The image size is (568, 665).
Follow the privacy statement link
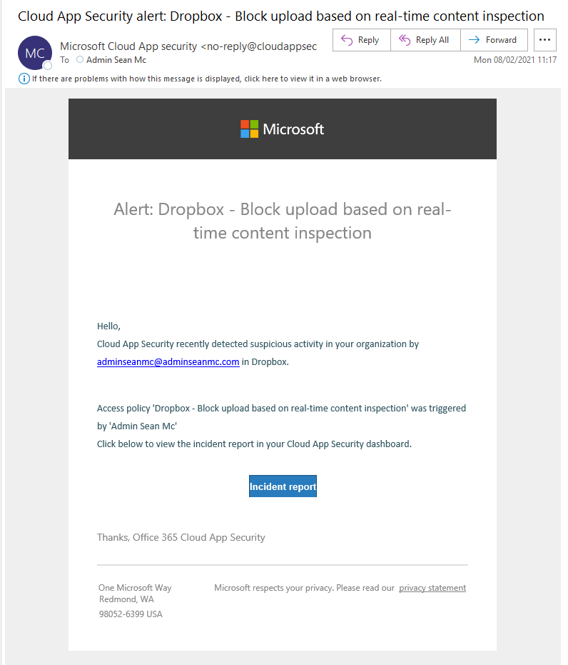pyautogui.click(x=432, y=588)
